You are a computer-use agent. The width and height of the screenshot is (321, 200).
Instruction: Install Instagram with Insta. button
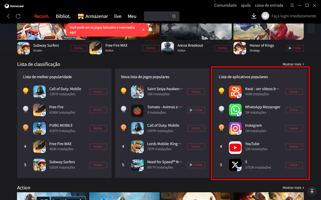click(x=294, y=128)
